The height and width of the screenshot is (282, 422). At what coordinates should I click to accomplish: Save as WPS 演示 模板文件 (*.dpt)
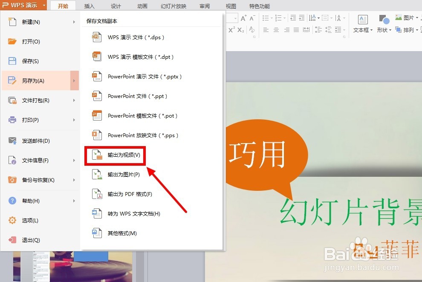(152, 57)
